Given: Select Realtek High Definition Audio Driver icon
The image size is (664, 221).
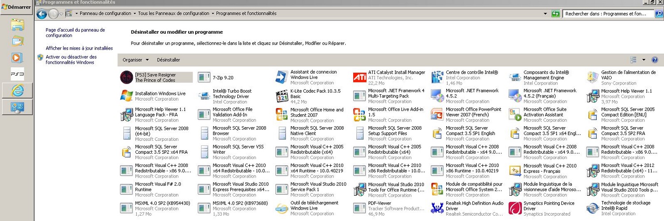Looking at the screenshot, I should pos(437,208).
